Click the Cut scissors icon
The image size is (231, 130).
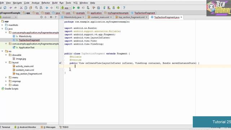point(21,8)
